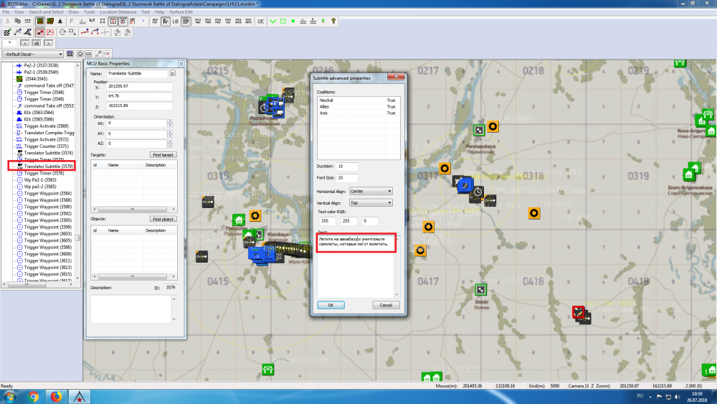
Task: Select Translator Subtitle (3574) in the tree
Action: pyautogui.click(x=48, y=153)
